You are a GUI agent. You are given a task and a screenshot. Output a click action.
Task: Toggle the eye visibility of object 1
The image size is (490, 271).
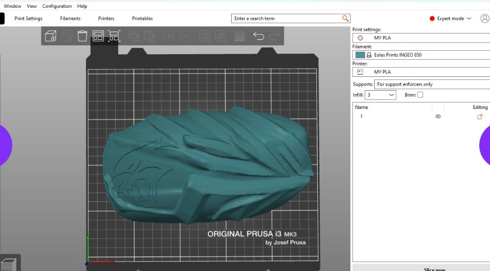click(438, 116)
